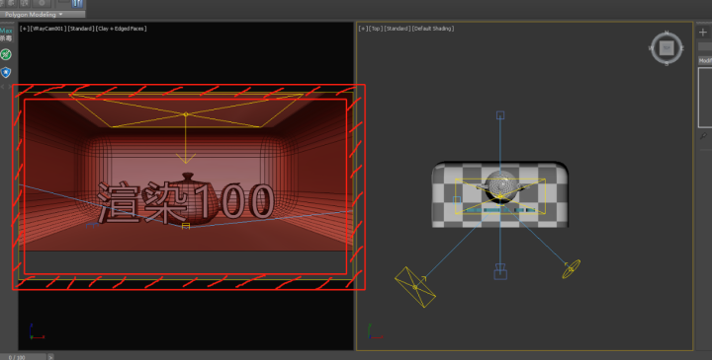
Task: Click the Modifier List dropdown
Action: click(x=705, y=60)
